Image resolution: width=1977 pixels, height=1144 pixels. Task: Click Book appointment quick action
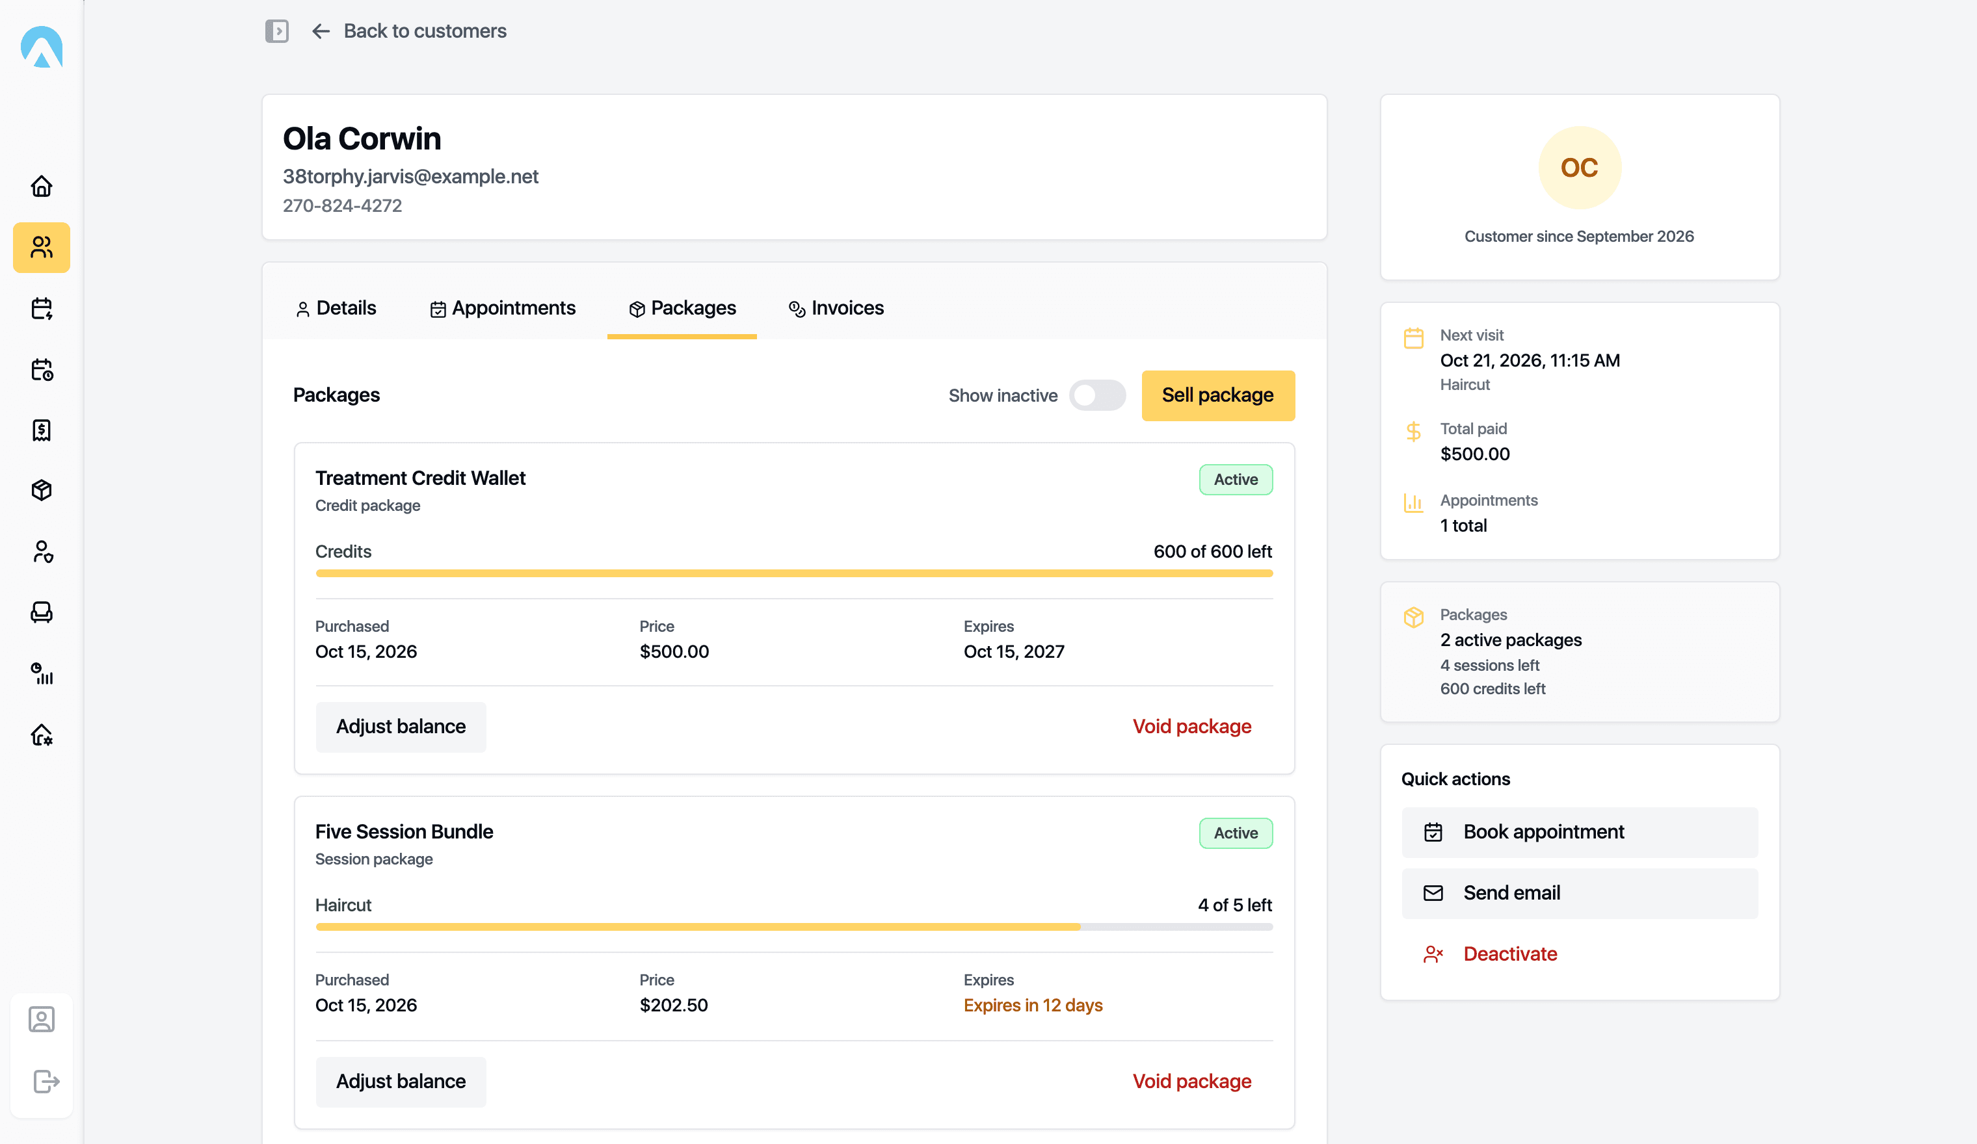tap(1579, 832)
